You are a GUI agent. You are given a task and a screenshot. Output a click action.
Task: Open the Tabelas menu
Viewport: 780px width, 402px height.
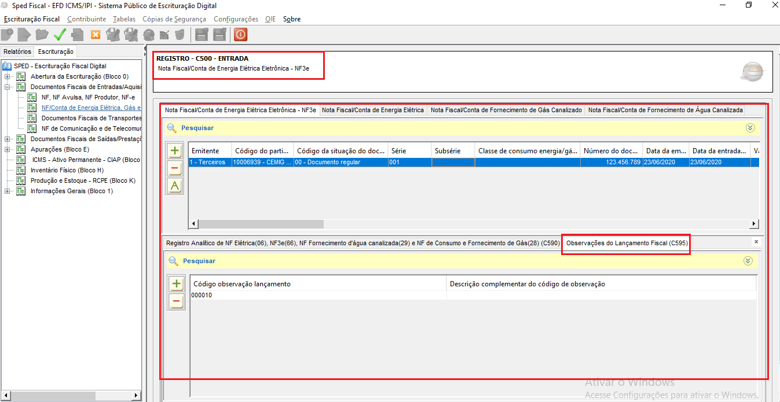(124, 19)
